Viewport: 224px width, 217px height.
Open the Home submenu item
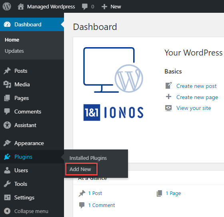[12, 40]
